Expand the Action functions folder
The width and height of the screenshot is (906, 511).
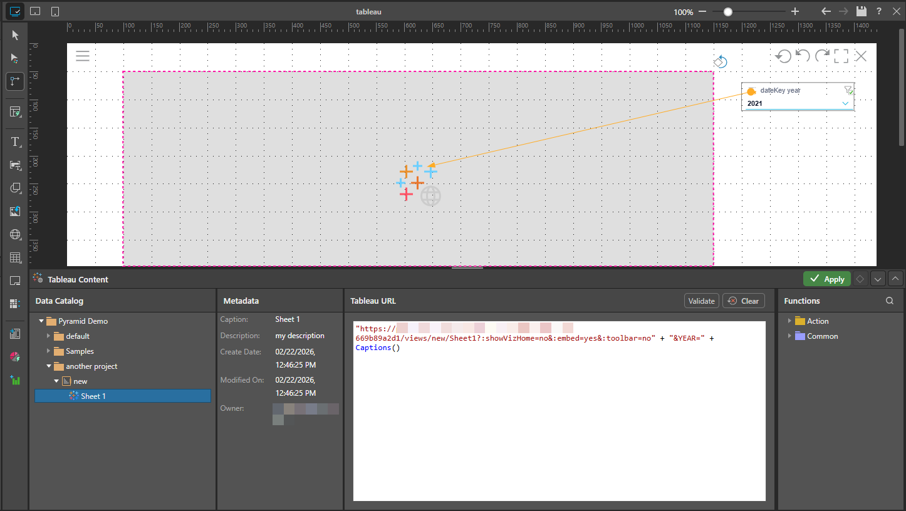pos(789,321)
